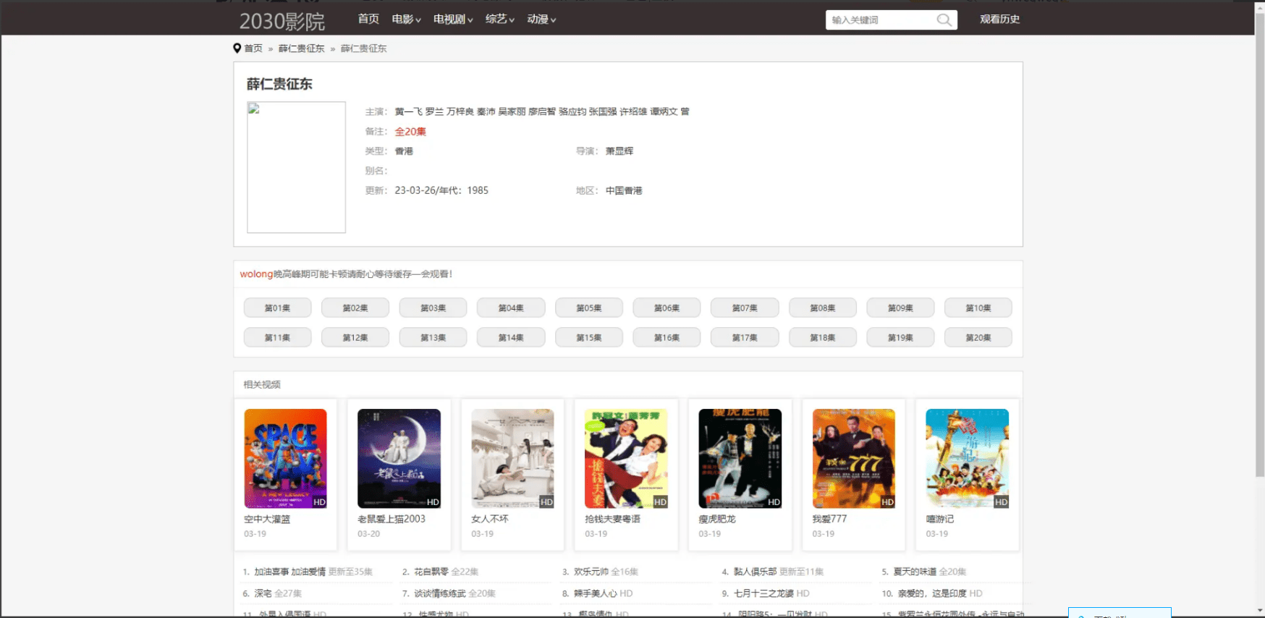Open the 花自飘零 ranking list link
1265x618 pixels.
point(431,572)
